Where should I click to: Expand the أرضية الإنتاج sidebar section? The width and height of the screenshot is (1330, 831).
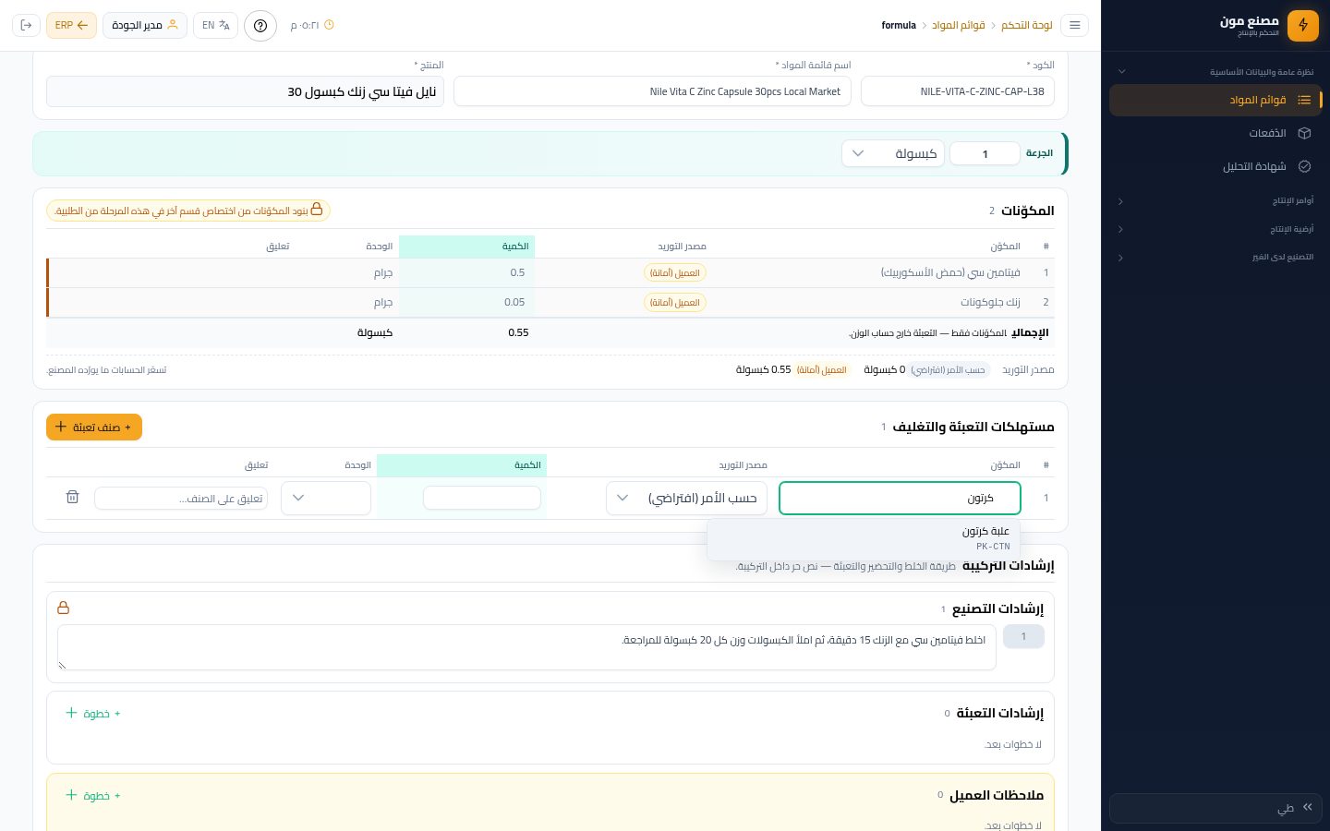[1215, 229]
